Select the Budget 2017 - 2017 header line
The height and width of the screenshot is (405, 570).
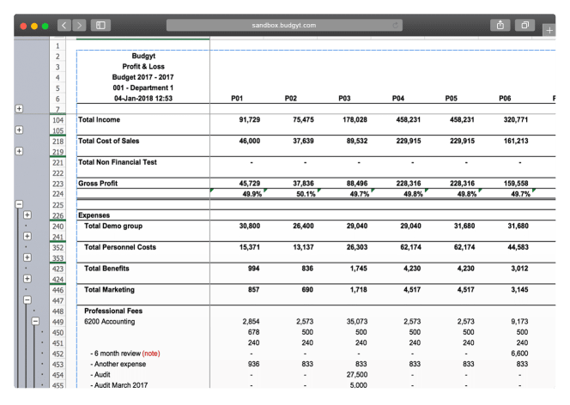[x=142, y=77]
